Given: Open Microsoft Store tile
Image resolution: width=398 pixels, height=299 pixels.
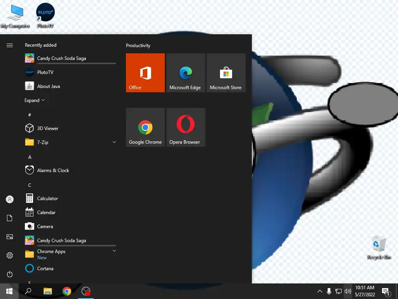Looking at the screenshot, I should coord(226,73).
